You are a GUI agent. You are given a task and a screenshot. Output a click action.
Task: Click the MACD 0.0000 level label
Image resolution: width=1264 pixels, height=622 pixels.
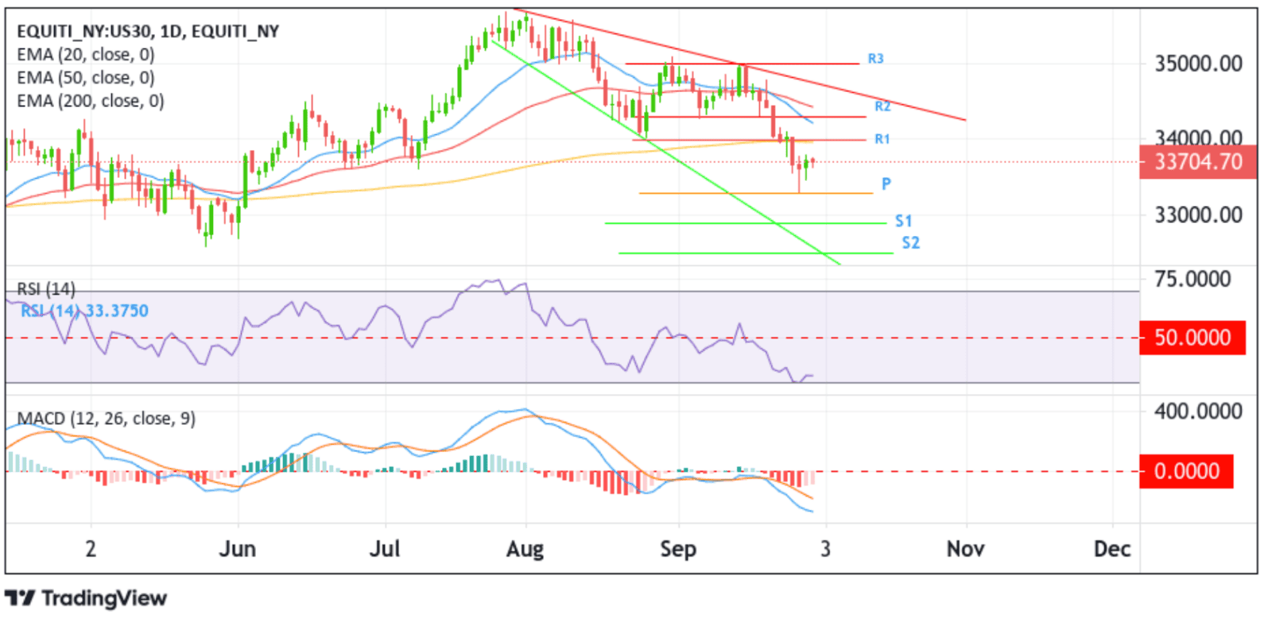pyautogui.click(x=1186, y=471)
